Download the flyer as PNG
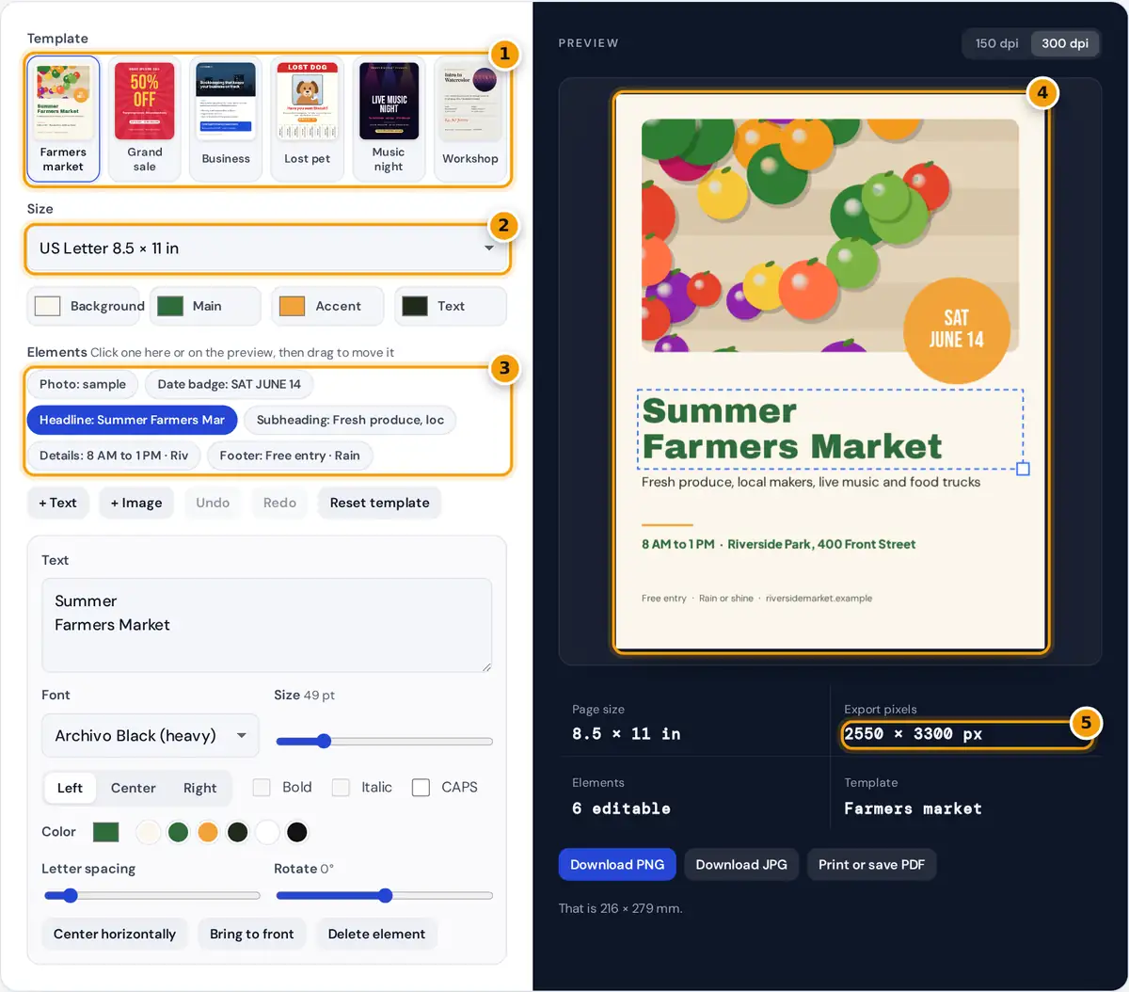 click(617, 864)
